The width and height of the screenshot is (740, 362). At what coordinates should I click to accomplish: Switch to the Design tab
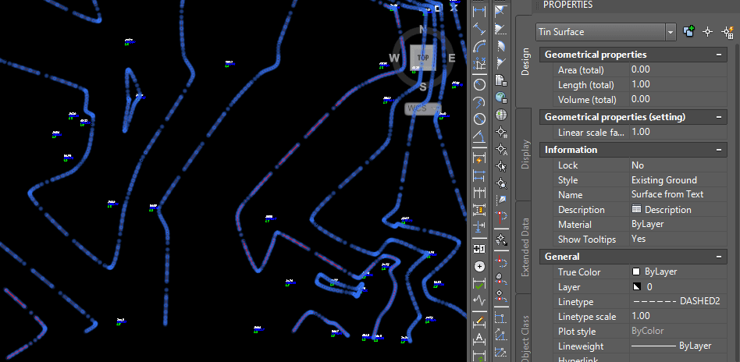click(525, 62)
